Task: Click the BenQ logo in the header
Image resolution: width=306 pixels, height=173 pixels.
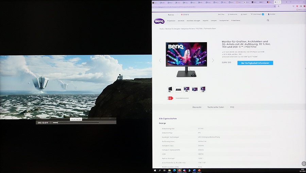Action: click(x=159, y=21)
